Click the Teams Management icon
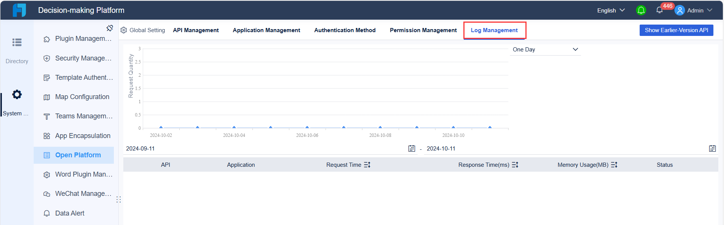 tap(47, 116)
